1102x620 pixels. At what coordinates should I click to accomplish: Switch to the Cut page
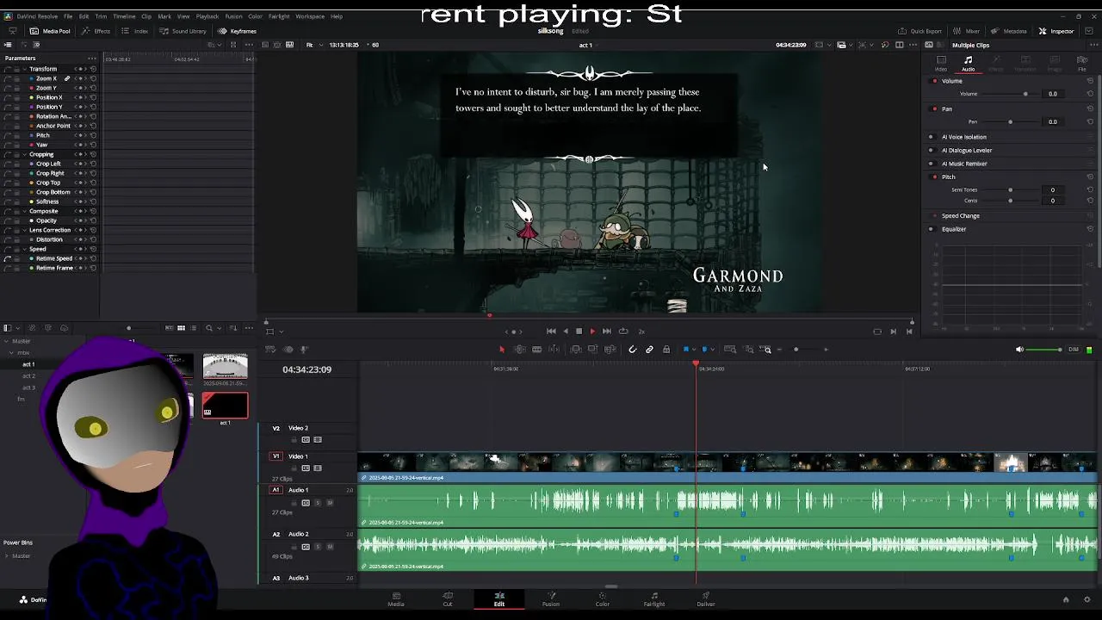pyautogui.click(x=448, y=598)
